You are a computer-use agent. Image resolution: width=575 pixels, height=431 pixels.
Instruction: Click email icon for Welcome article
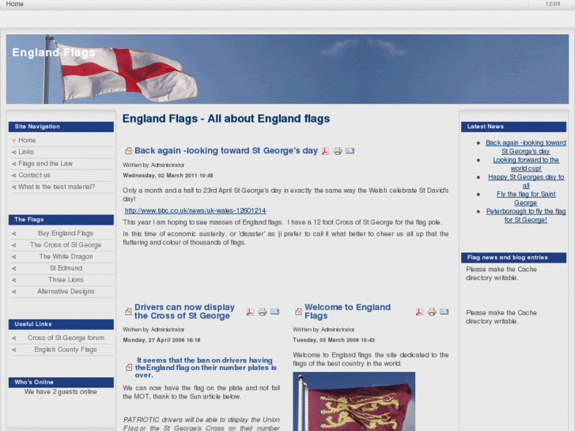444,312
